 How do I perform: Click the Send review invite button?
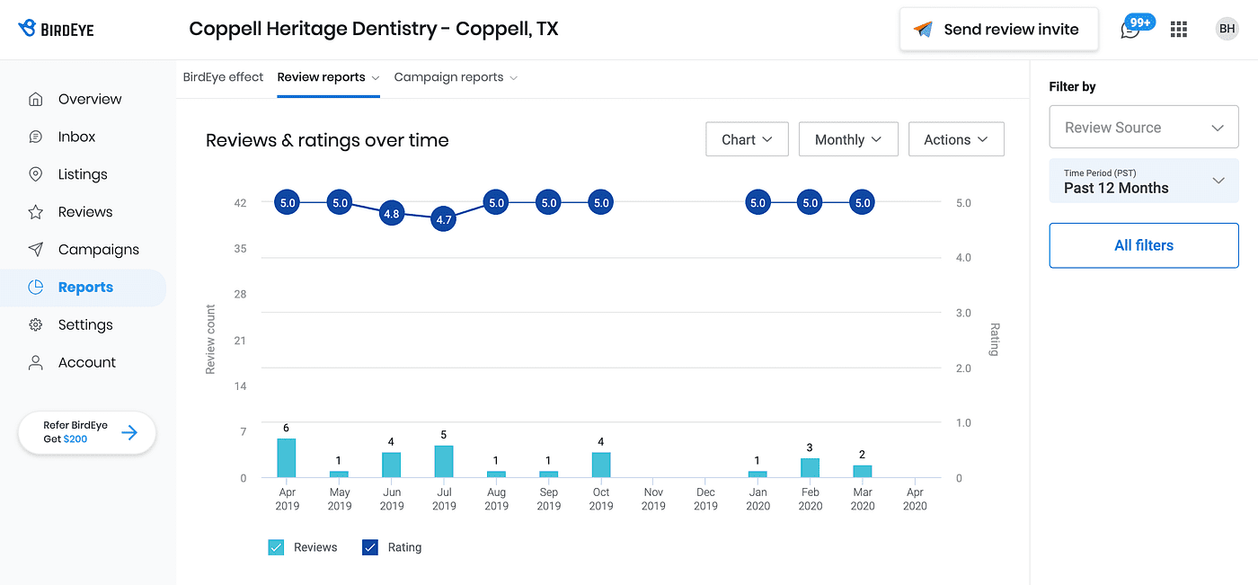point(998,29)
